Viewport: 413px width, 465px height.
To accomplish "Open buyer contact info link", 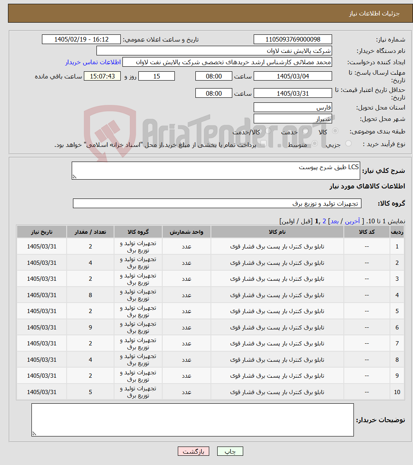I will (x=93, y=62).
